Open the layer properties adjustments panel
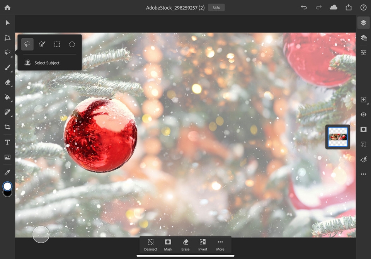 pyautogui.click(x=363, y=52)
